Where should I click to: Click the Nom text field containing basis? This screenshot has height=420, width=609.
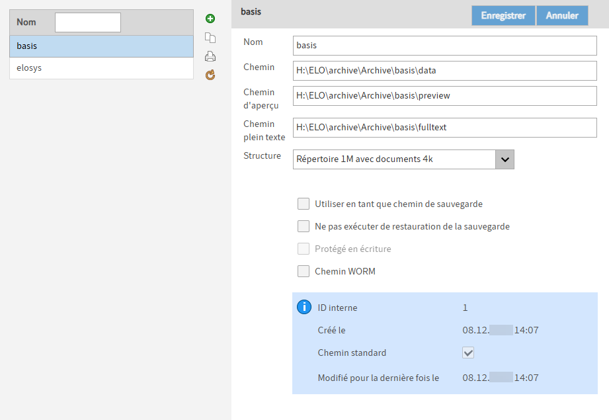click(444, 46)
